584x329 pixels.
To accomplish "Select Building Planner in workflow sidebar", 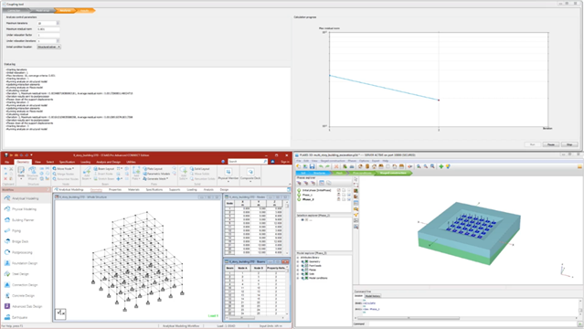I will pos(23,220).
